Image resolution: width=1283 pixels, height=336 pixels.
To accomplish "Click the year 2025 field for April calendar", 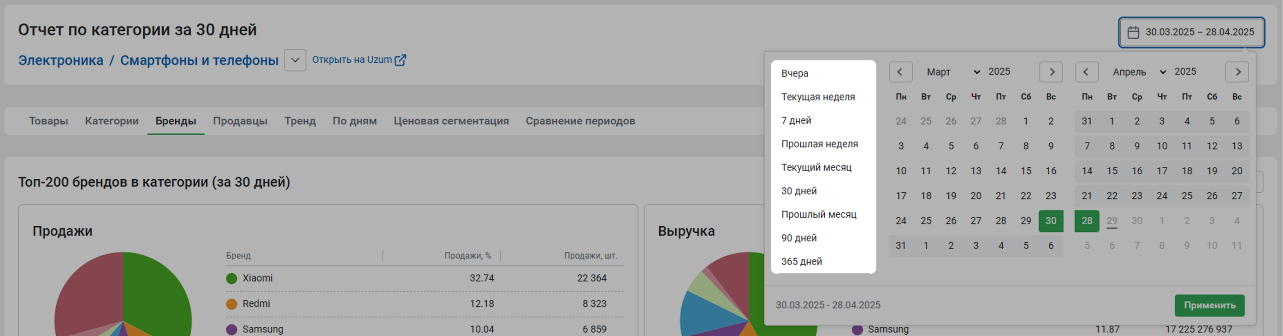I will click(x=1185, y=71).
